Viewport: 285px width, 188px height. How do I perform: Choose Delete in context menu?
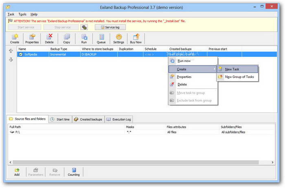point(193,84)
